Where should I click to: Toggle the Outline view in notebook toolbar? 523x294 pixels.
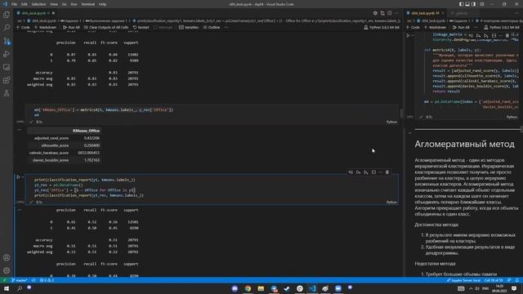click(212, 27)
